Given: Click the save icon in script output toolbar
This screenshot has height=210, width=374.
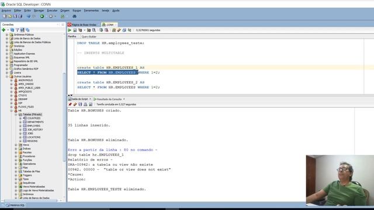Looking at the screenshot, I should click(x=81, y=104).
